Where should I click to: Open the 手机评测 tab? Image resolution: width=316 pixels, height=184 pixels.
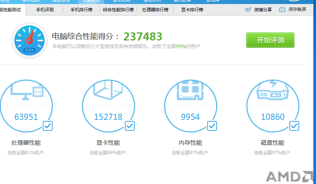pos(45,9)
